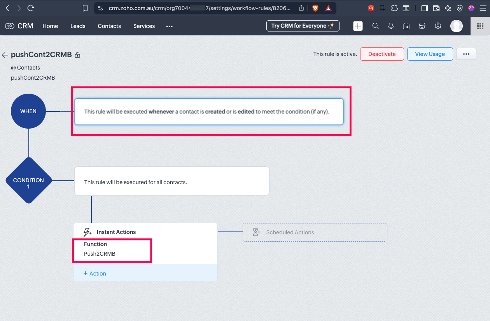The image size is (490, 321).
Task: Open the Brave Wallet icon
Action: pos(436,8)
